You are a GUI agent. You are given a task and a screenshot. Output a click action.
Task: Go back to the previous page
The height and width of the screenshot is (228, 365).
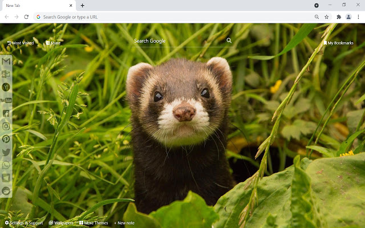click(7, 17)
